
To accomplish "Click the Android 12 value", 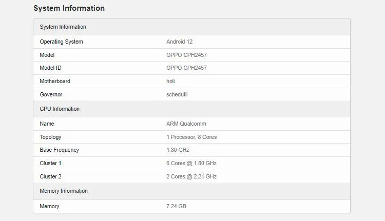I will tap(179, 42).
